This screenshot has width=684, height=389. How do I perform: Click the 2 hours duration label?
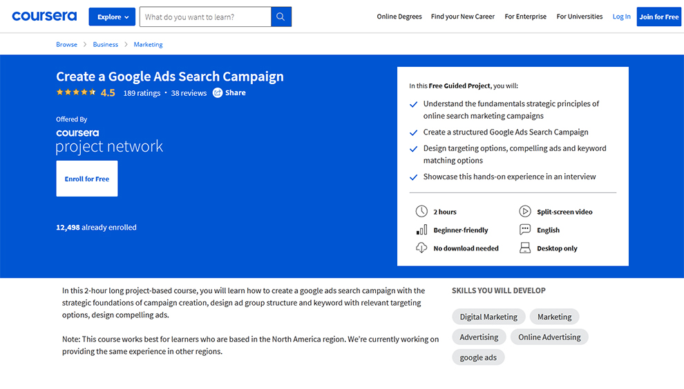click(x=445, y=212)
